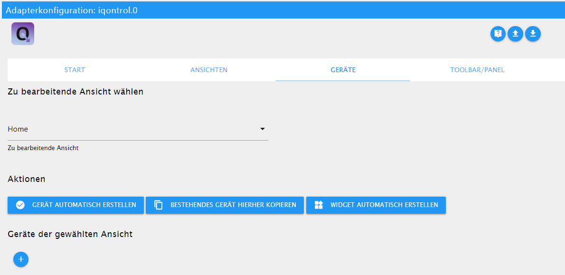Click the download configuration arrow icon
The height and width of the screenshot is (275, 565).
(x=533, y=34)
